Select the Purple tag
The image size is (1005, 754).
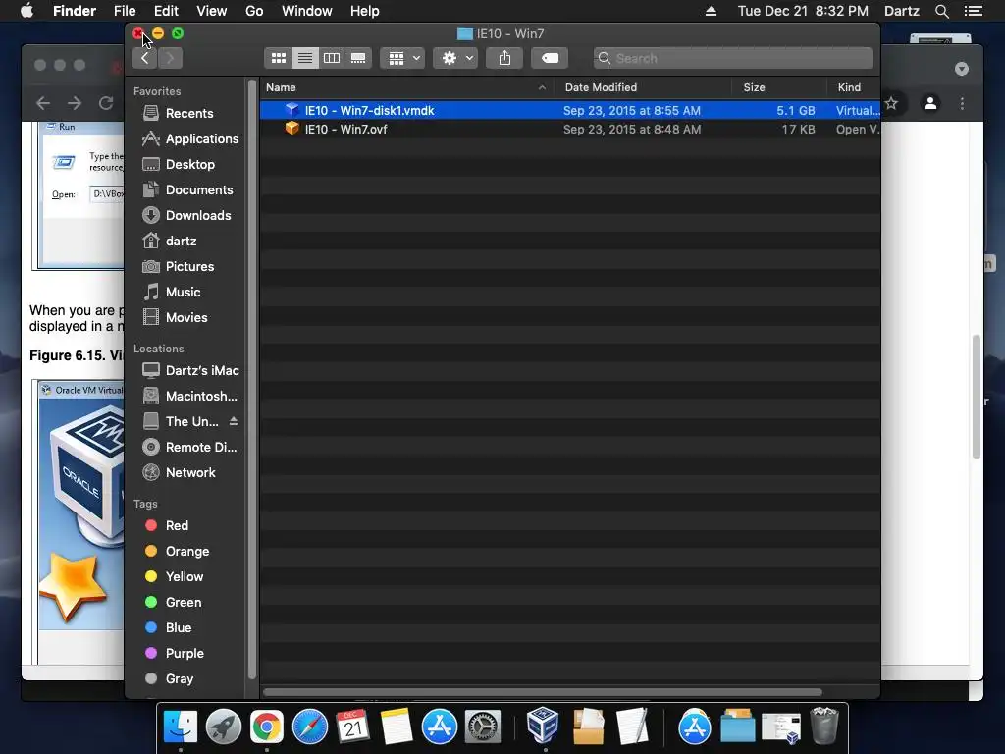pos(175,653)
